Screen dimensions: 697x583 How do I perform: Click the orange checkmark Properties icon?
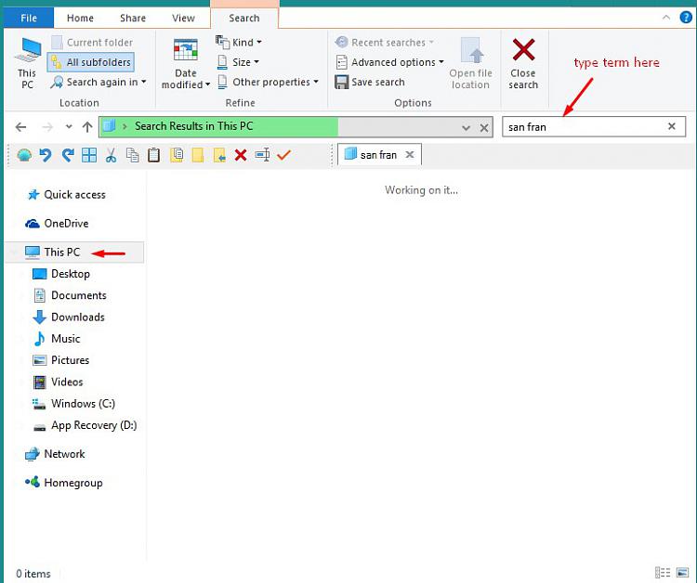click(x=283, y=155)
